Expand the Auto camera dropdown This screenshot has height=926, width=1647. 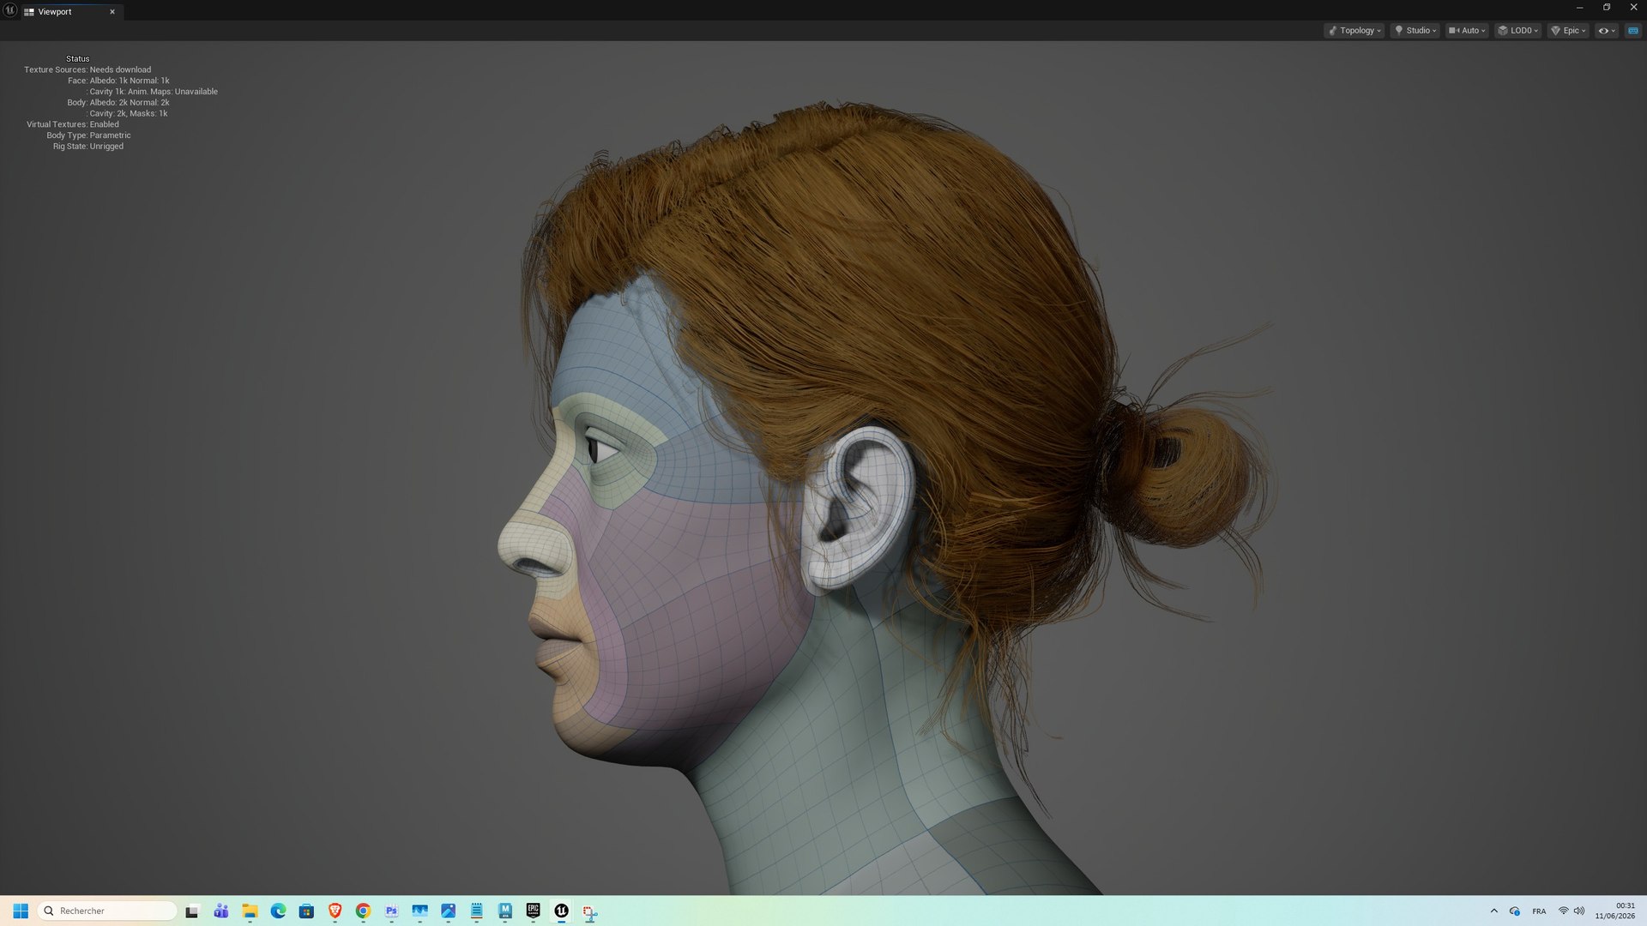coord(1467,31)
